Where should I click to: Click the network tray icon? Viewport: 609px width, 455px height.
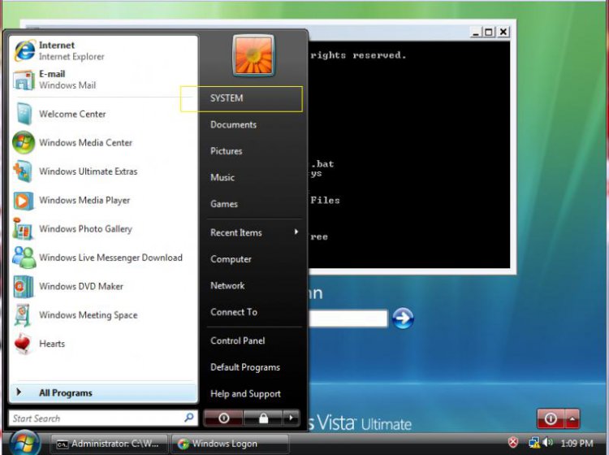click(x=534, y=442)
